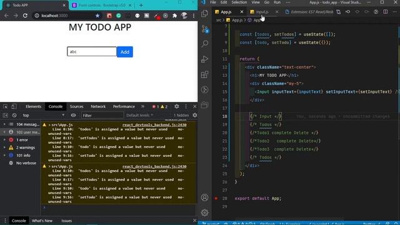The image size is (400, 225).
Task: Switch to the Sources tab
Action: pyautogui.click(x=76, y=106)
